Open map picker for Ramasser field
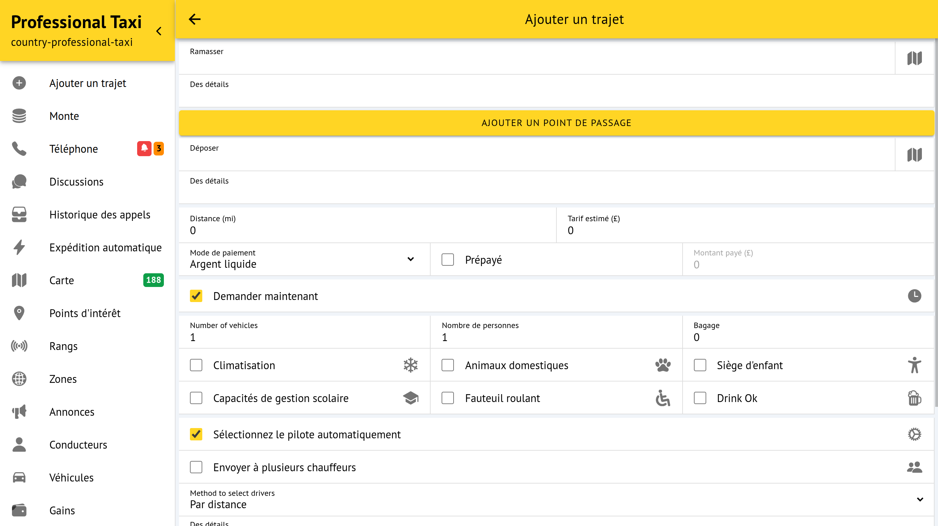 coord(914,58)
